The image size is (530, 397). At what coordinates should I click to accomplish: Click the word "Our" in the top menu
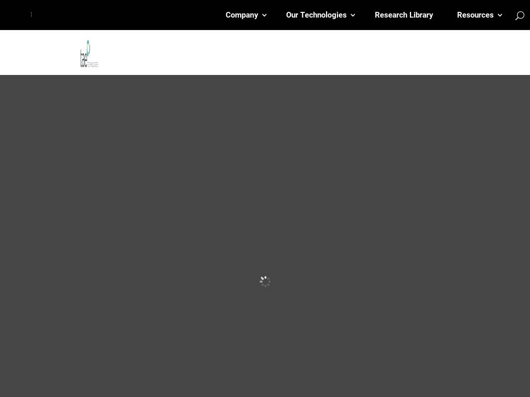click(292, 15)
